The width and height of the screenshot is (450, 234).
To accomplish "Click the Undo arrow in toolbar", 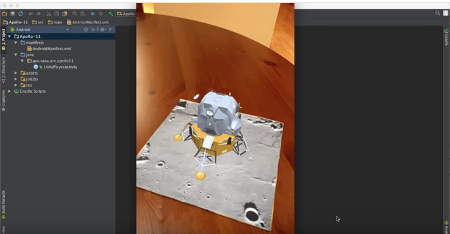I will [30, 13].
